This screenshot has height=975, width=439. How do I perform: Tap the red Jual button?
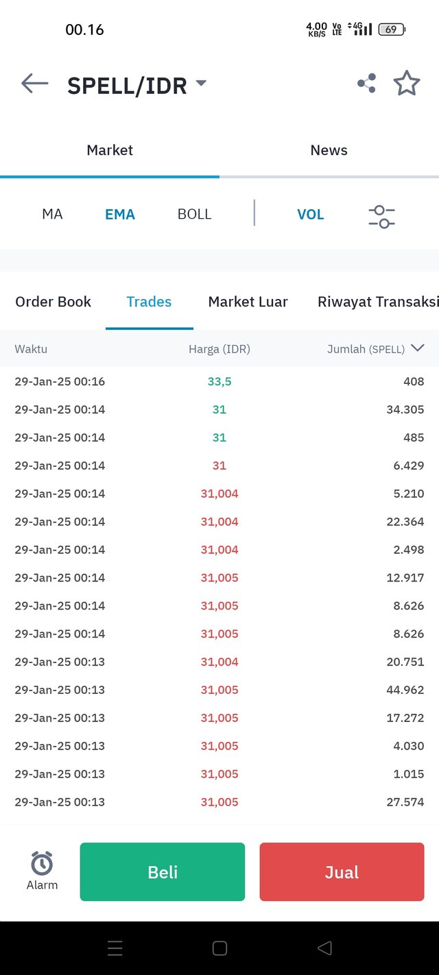[342, 871]
